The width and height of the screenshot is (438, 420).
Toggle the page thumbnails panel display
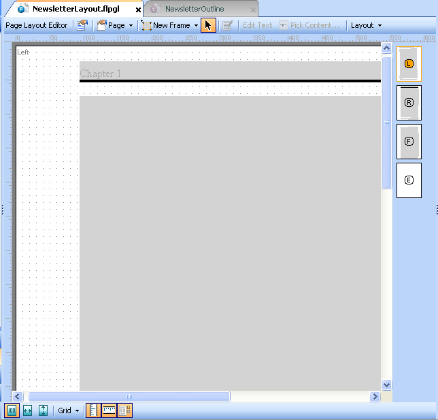pos(124,410)
